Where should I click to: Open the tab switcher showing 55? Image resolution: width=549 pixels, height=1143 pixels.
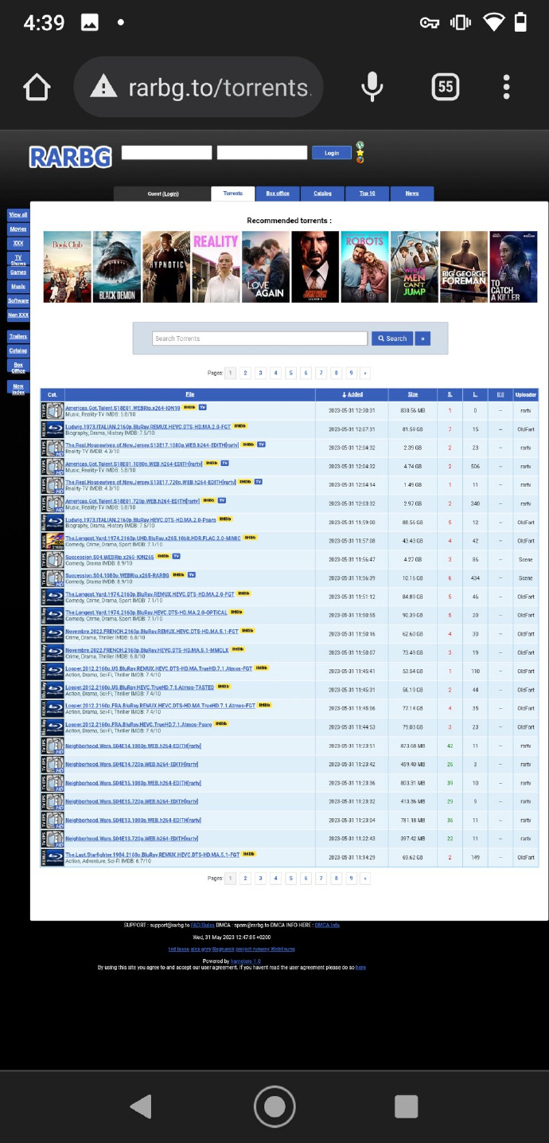[x=446, y=87]
